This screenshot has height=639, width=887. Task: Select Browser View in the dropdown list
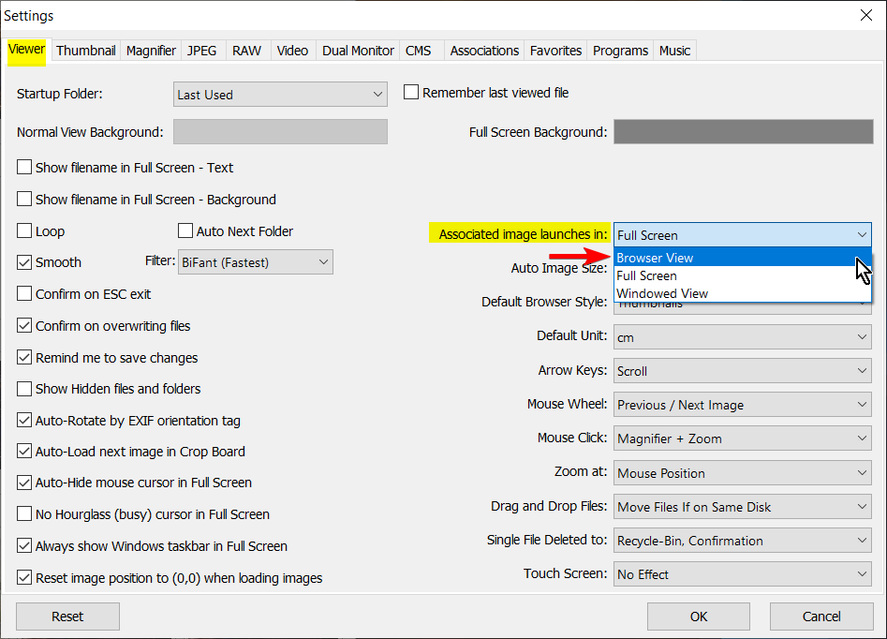click(742, 258)
